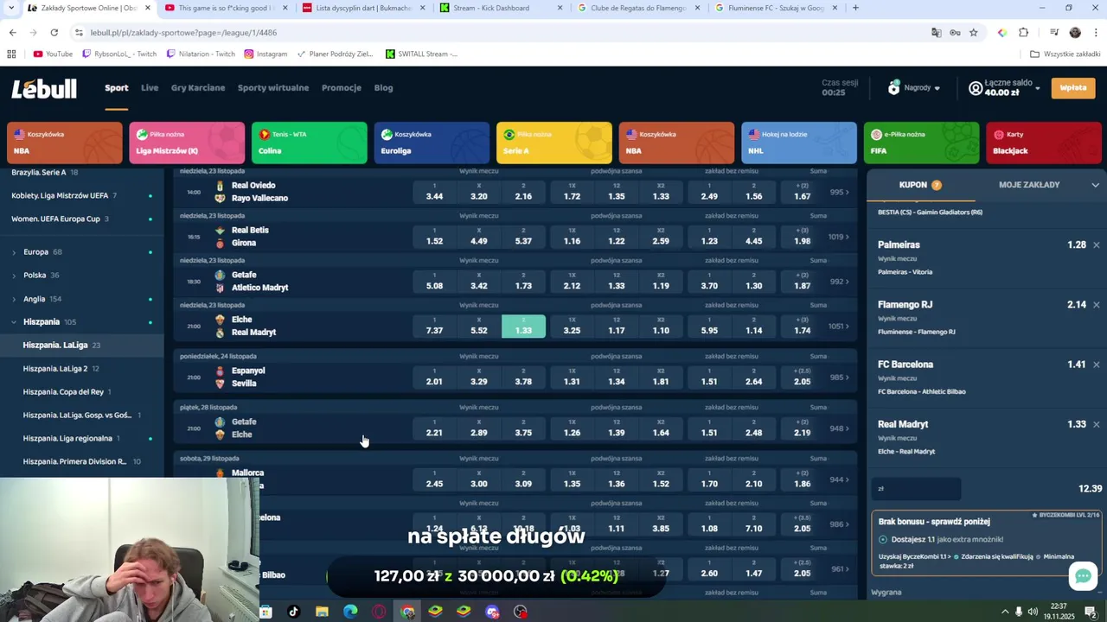Click the account profile icon near Łączne saldo
Viewport: 1107px width, 622px height.
coord(976,88)
